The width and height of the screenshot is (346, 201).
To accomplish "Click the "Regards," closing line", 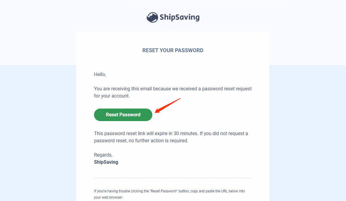I will 103,155.
